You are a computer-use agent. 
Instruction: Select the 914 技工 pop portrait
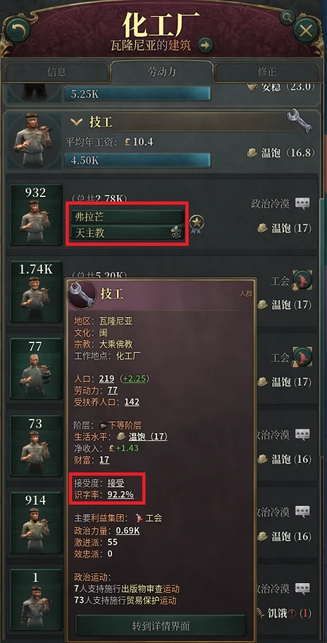[x=35, y=523]
